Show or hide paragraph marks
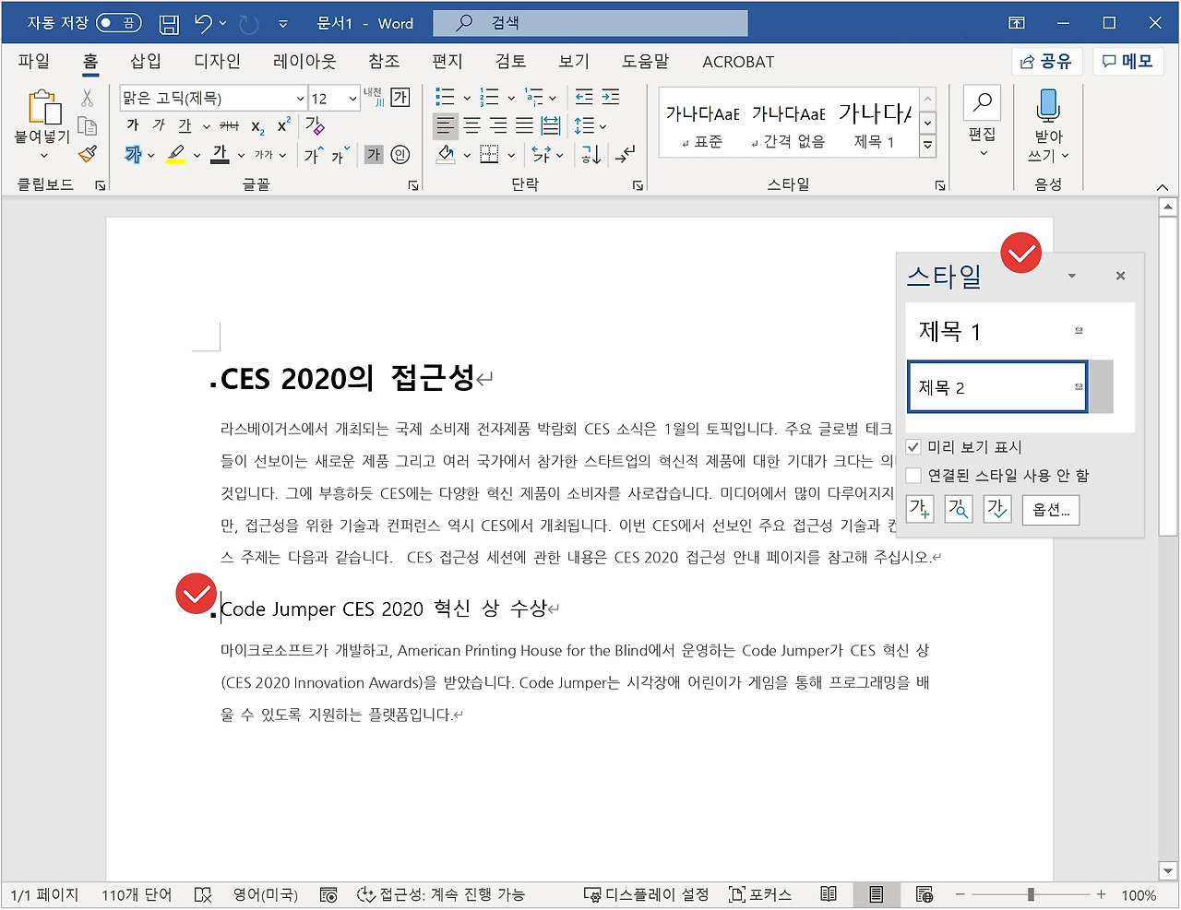1181x910 pixels. 626,154
